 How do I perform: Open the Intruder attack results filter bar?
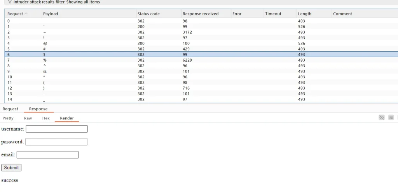(x=57, y=2)
